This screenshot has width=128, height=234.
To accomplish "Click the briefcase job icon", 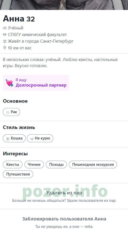I will coord(5,28).
